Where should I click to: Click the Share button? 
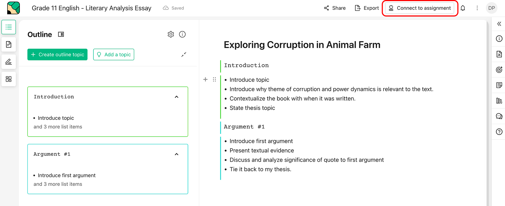[335, 8]
